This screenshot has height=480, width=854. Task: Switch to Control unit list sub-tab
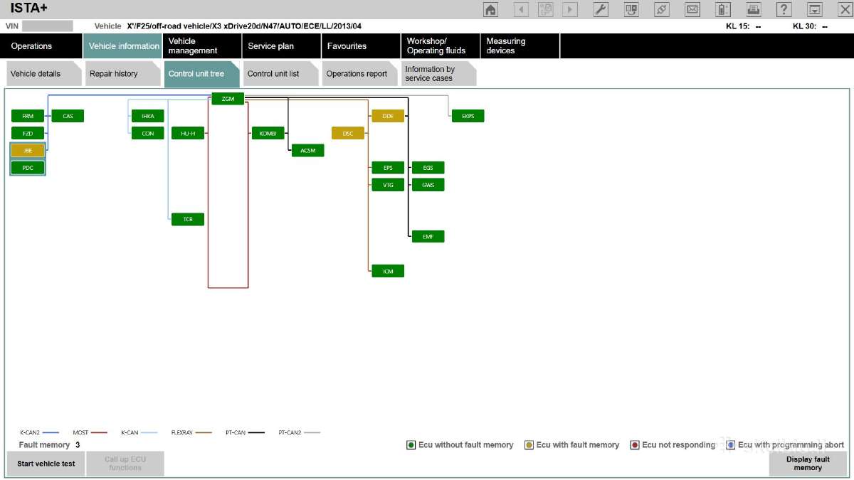(280, 74)
